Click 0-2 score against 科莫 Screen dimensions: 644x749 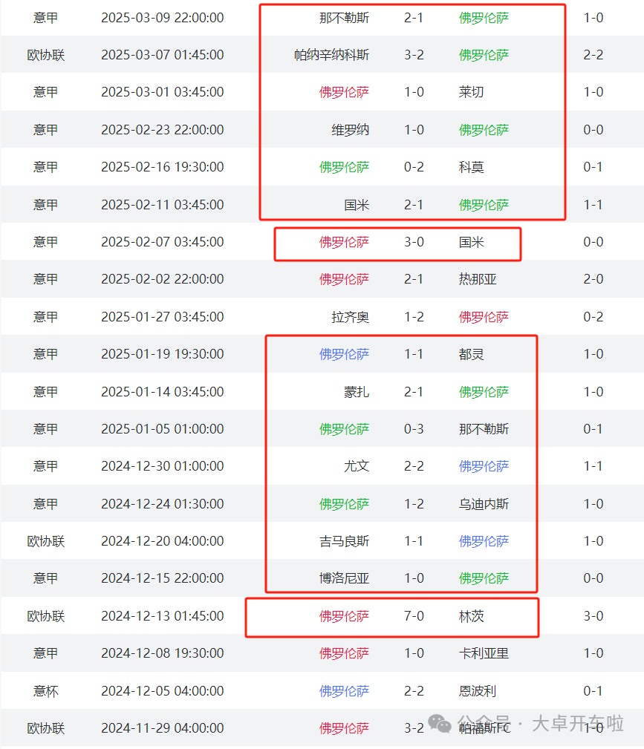point(414,167)
